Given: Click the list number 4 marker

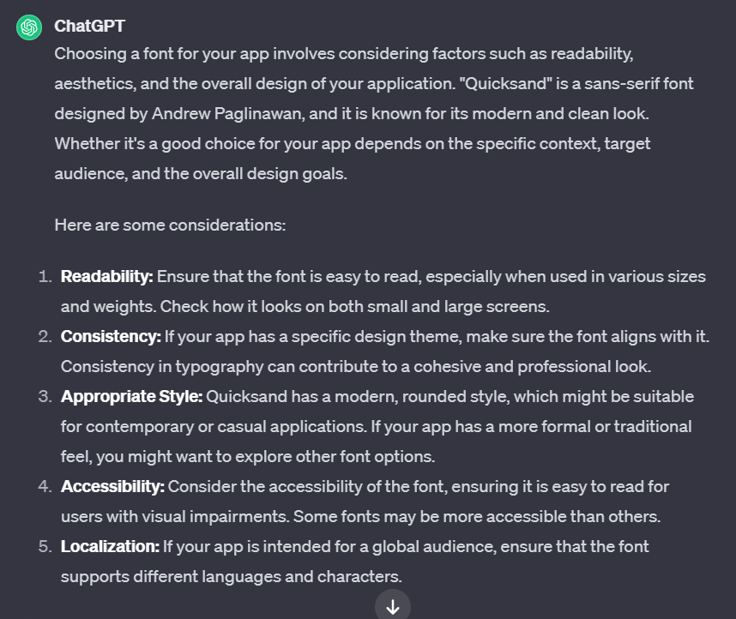Looking at the screenshot, I should point(45,487).
